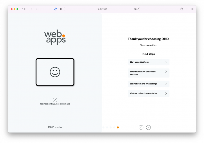Focus the address bar showing 10.5.27.166

coord(102,9)
